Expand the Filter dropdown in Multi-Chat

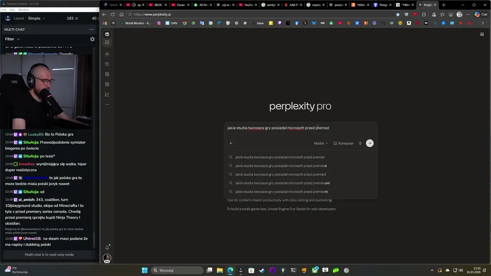pos(12,39)
